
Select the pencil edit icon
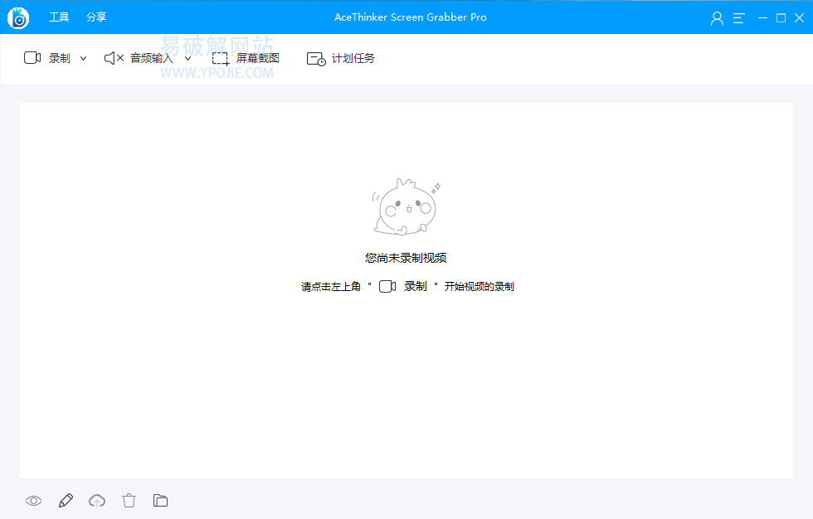point(66,500)
